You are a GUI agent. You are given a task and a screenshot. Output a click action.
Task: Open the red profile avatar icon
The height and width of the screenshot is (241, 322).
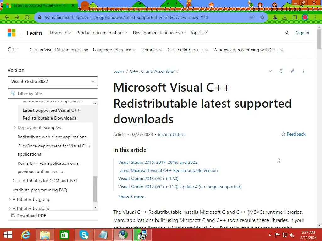click(305, 18)
